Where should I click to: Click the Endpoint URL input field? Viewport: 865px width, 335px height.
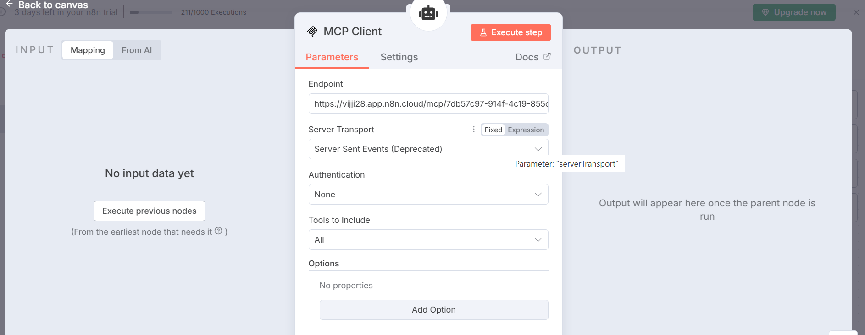coord(428,104)
